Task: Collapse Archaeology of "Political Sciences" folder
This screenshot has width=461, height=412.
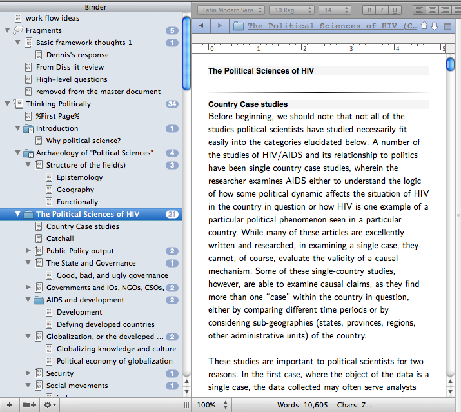Action: (x=18, y=153)
